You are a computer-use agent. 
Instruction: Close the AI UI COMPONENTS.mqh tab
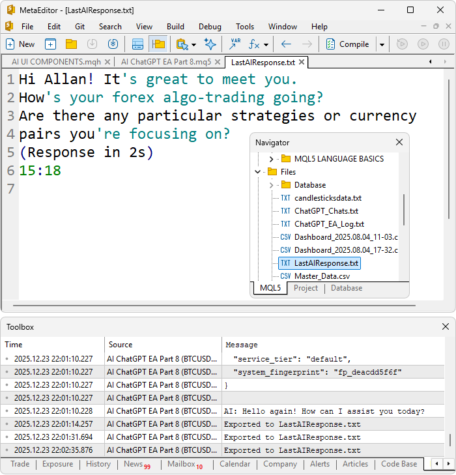pyautogui.click(x=107, y=62)
